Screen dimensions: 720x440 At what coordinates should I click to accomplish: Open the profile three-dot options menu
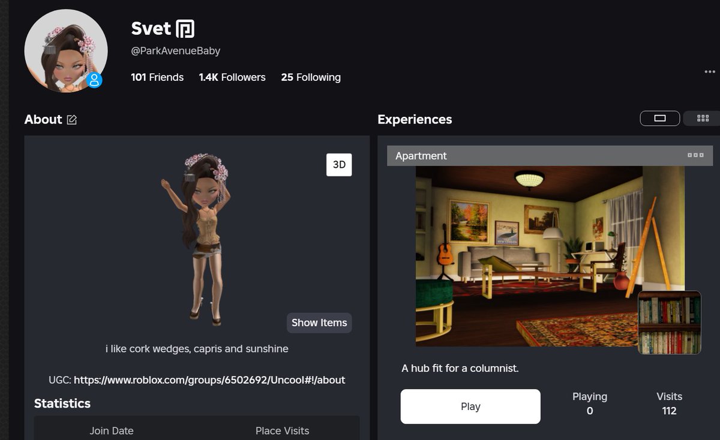point(710,72)
